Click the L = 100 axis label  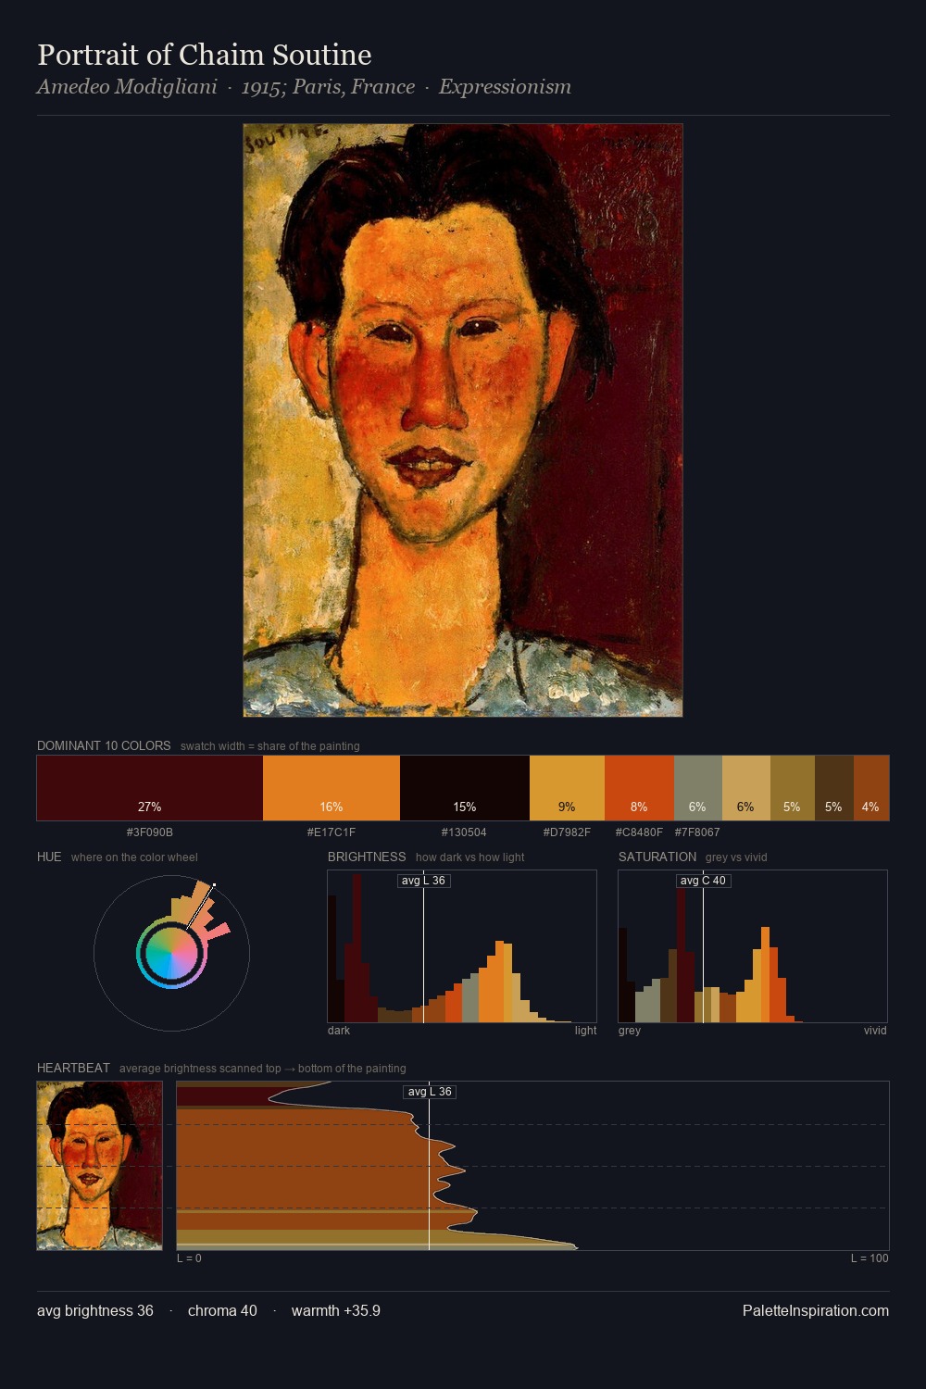pyautogui.click(x=870, y=1258)
